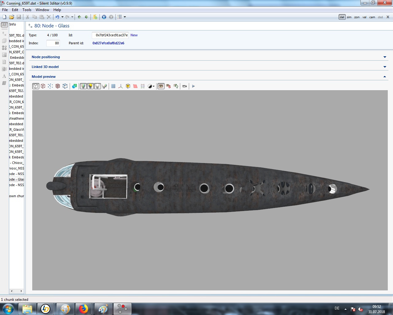Move chunk up with green arrow

click(x=79, y=17)
